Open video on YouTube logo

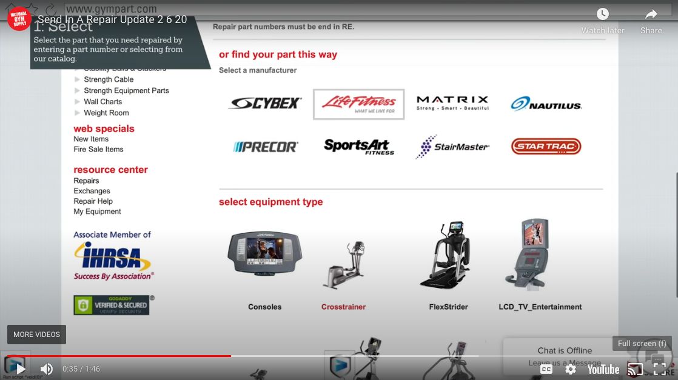(x=603, y=369)
